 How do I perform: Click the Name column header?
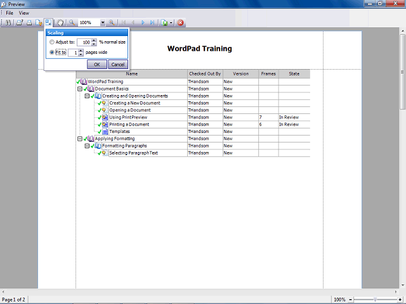pyautogui.click(x=132, y=73)
